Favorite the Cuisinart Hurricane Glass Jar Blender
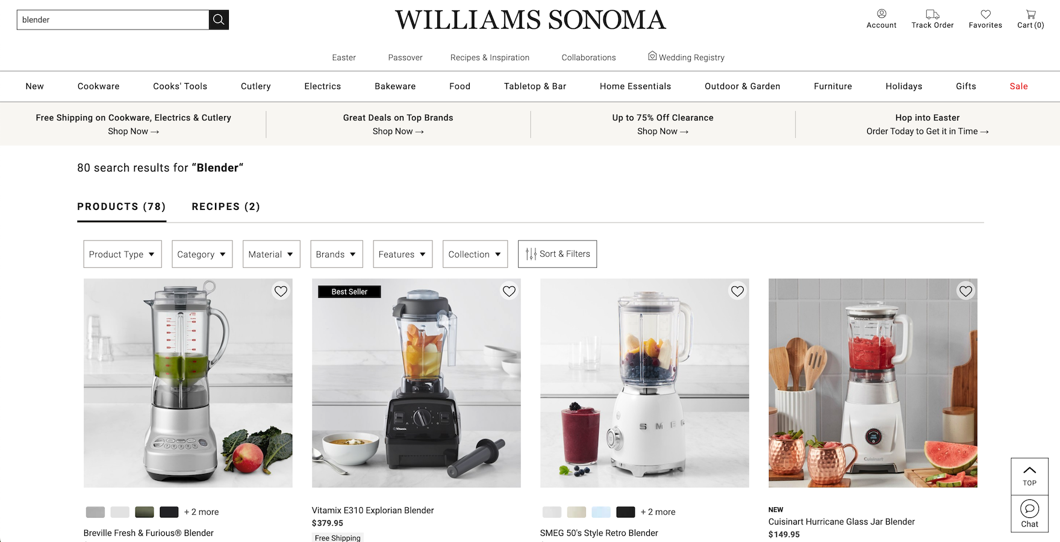This screenshot has width=1060, height=542. [965, 291]
